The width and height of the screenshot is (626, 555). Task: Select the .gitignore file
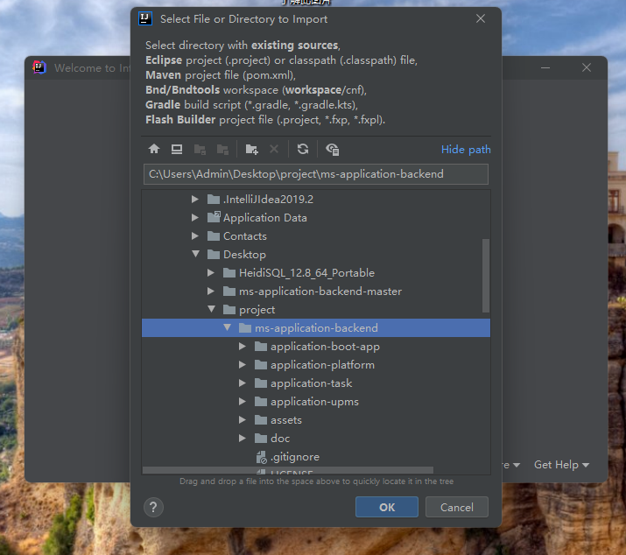tap(294, 457)
